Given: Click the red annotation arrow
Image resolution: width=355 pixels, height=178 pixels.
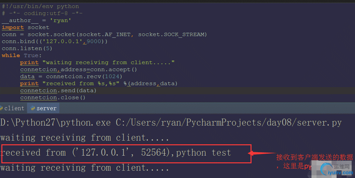Looking at the screenshot, I should (x=261, y=154).
